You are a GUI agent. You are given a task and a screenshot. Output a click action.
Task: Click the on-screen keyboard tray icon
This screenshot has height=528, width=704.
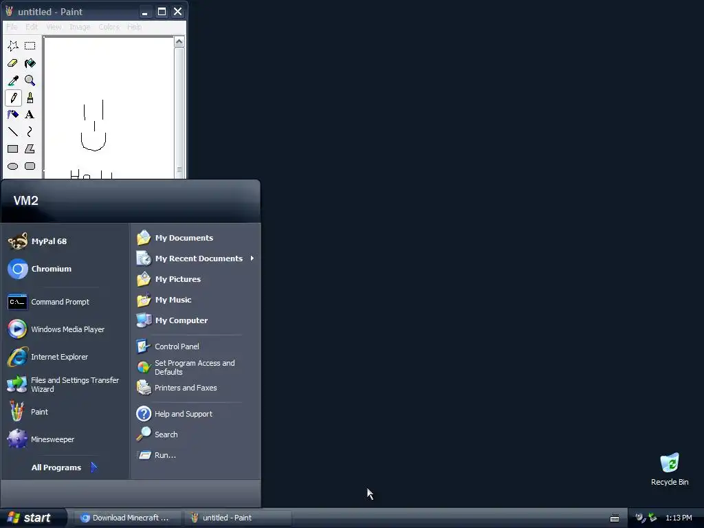pos(615,518)
